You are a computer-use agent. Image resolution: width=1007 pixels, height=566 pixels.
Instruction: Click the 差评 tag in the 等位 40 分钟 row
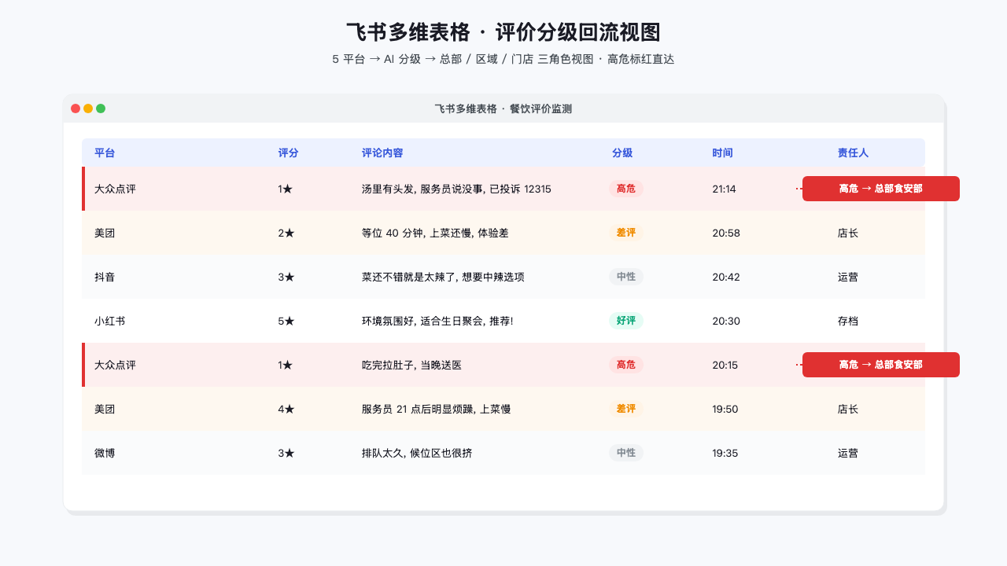click(x=626, y=233)
